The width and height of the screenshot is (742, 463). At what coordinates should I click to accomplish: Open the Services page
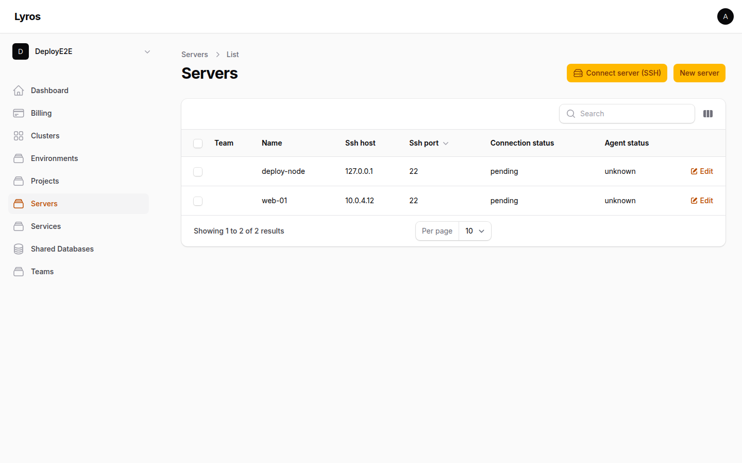click(78, 226)
